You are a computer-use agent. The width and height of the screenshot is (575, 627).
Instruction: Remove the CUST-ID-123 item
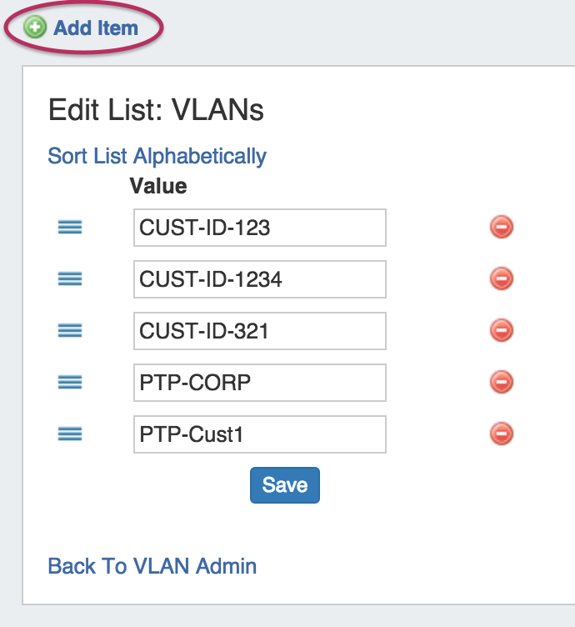tap(501, 227)
